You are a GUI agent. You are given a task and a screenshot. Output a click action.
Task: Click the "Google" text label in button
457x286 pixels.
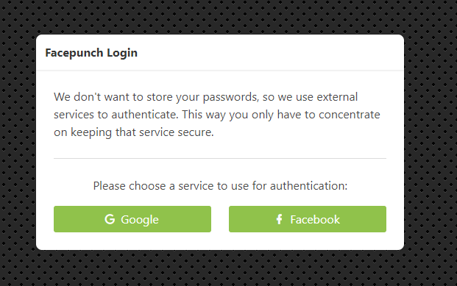pyautogui.click(x=140, y=220)
